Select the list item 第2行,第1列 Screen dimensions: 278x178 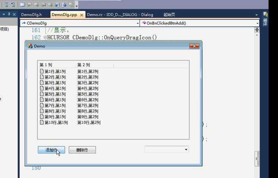[x=55, y=77]
